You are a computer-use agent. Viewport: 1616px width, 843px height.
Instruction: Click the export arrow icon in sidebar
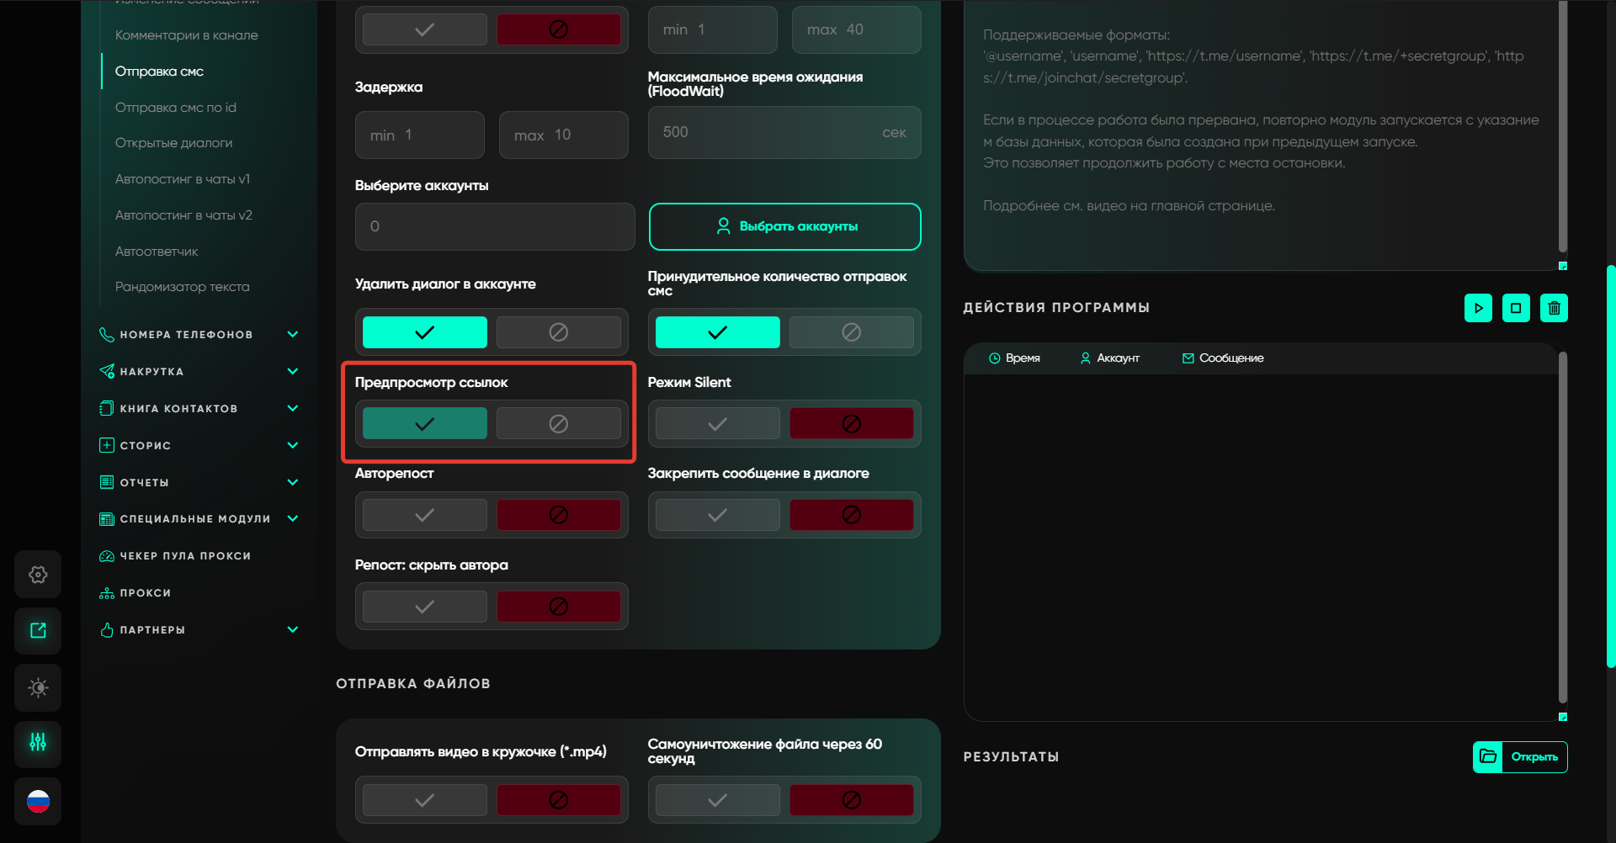(38, 631)
